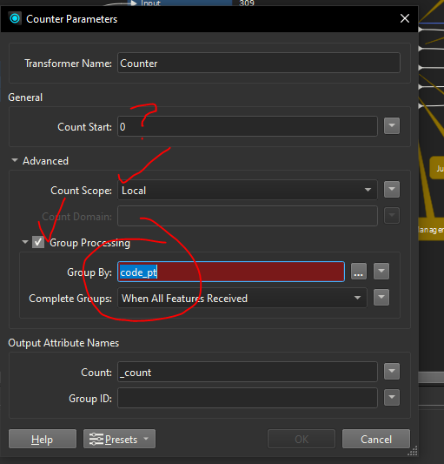
Task: Cancel the Counter Parameters dialog
Action: [x=376, y=439]
